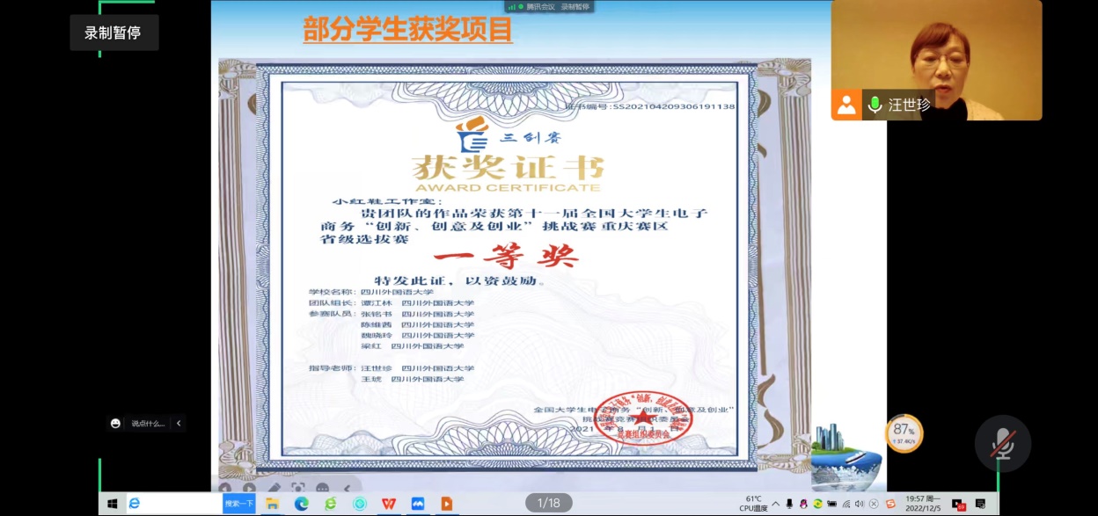Click the Sogou input method tray icon

pos(890,504)
